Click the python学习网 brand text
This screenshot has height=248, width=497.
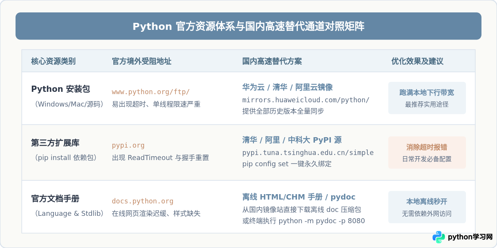point(470,237)
